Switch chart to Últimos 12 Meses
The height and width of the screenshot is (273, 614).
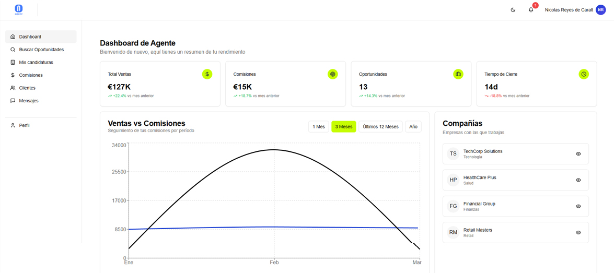(x=380, y=127)
